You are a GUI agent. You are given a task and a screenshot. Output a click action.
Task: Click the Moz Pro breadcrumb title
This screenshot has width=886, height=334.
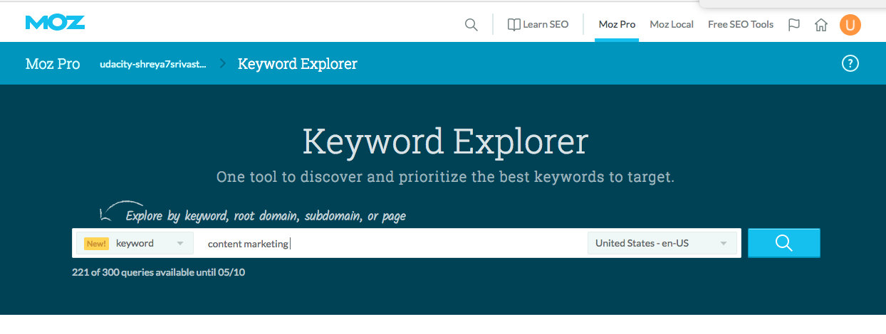tap(53, 64)
